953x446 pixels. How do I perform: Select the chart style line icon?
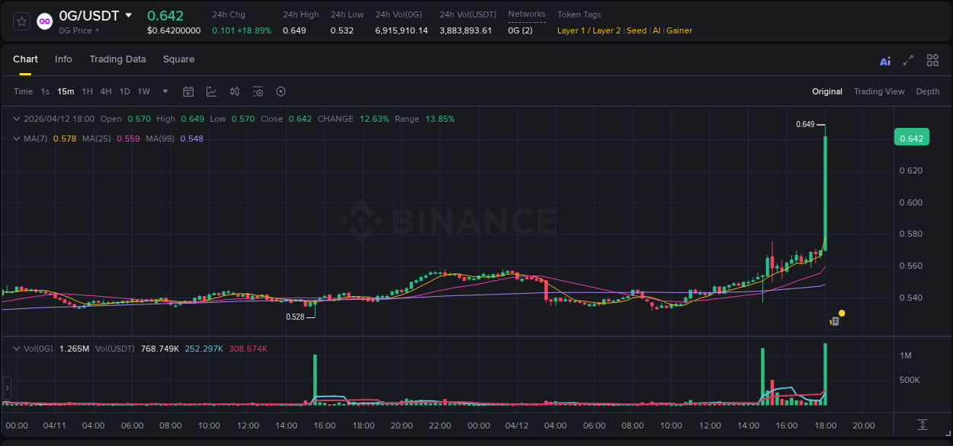point(211,91)
